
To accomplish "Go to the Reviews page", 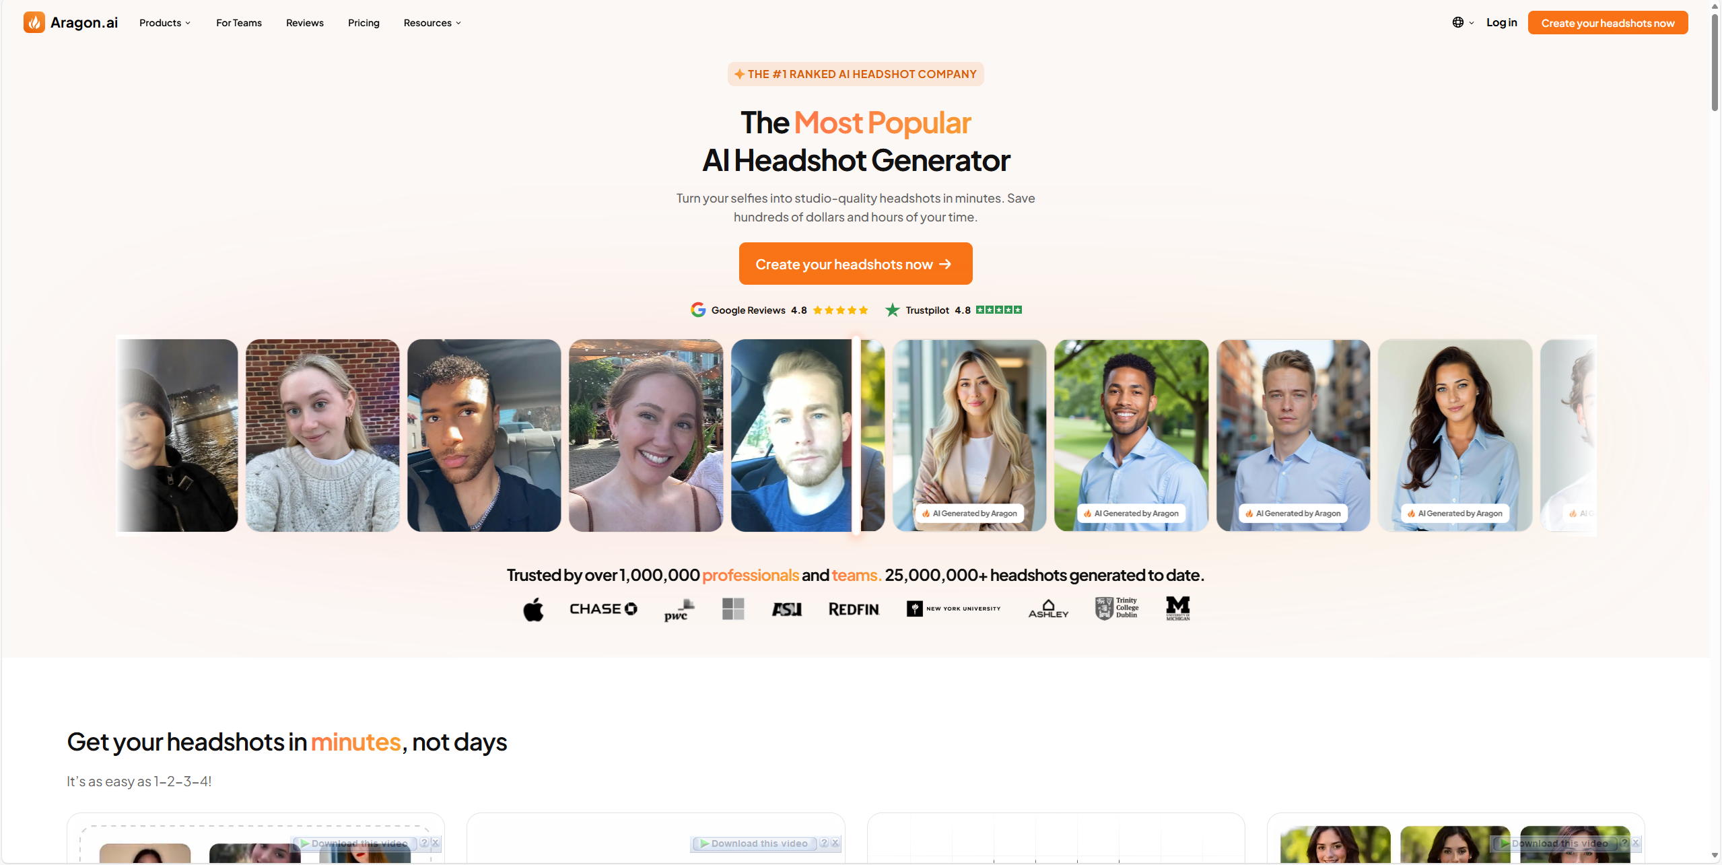I will pyautogui.click(x=305, y=23).
